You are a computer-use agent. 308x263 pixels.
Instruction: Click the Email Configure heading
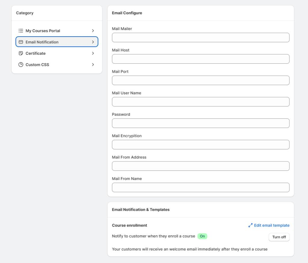tap(127, 13)
